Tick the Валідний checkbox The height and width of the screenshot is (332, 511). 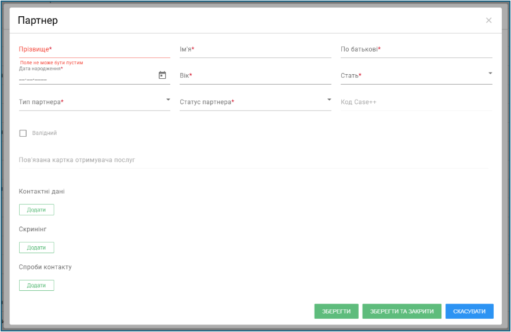coord(23,133)
